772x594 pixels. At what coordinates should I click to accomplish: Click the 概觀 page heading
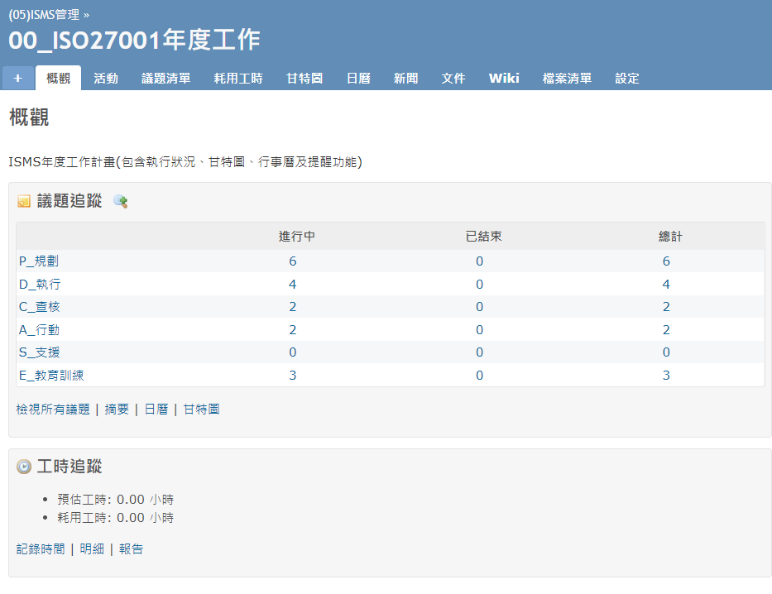pos(29,117)
